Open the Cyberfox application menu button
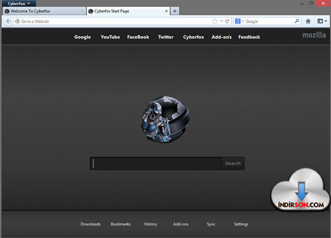This screenshot has width=331, height=238. (x=19, y=4)
